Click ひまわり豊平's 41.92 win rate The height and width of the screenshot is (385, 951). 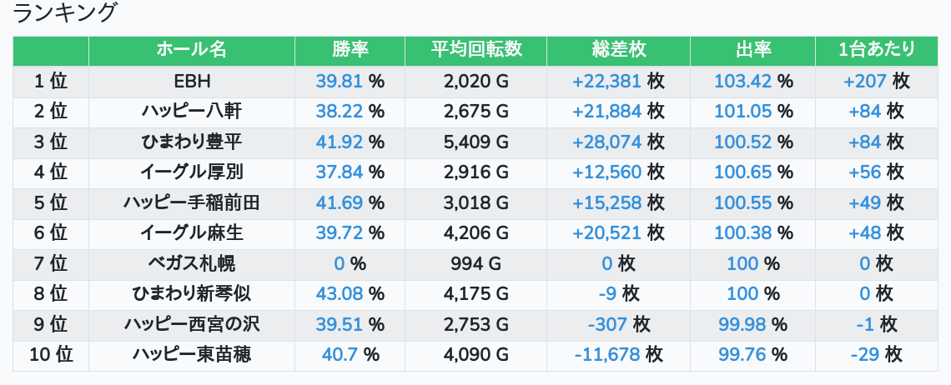pos(340,142)
